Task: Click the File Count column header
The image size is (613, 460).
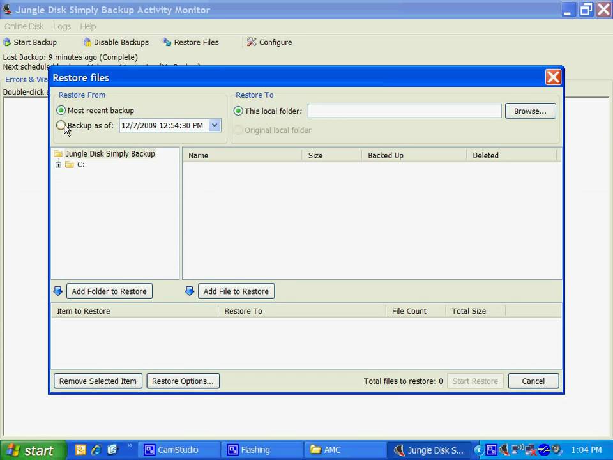Action: 415,311
